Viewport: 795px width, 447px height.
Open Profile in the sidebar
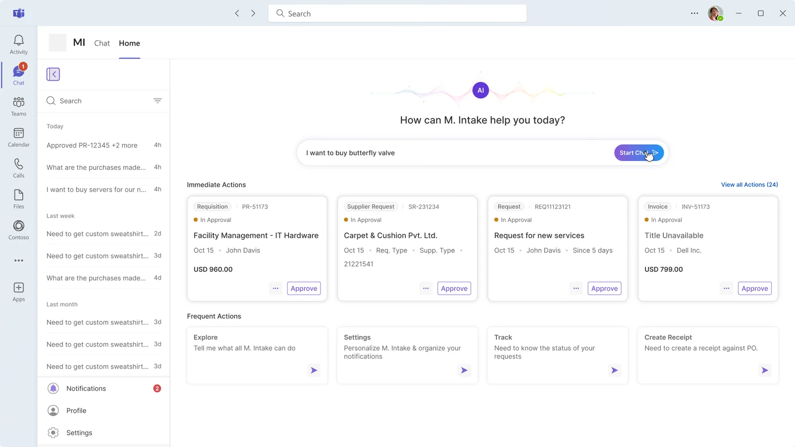tap(104, 411)
